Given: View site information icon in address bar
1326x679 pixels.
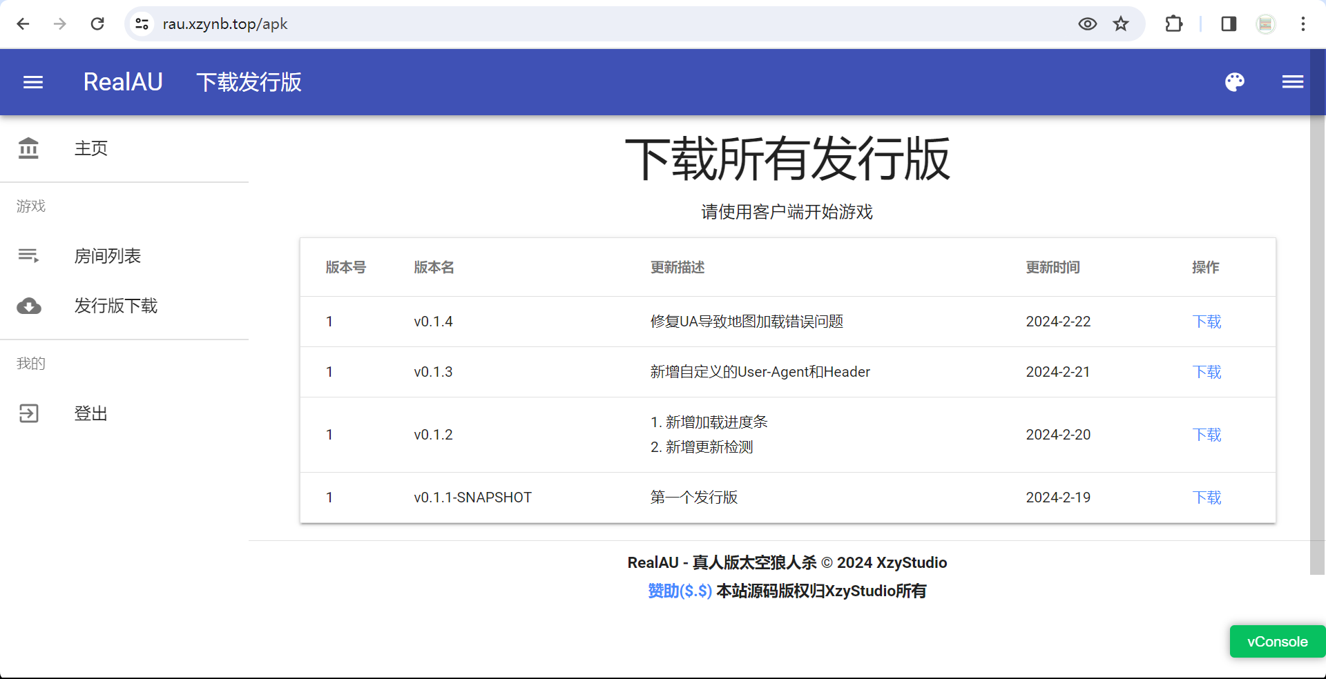Looking at the screenshot, I should click(x=142, y=24).
